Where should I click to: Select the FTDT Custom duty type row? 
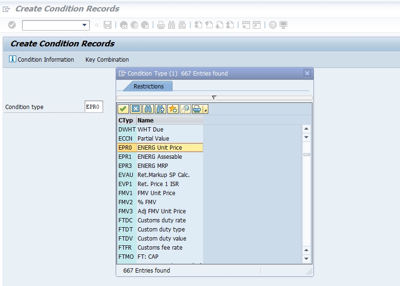(160, 229)
